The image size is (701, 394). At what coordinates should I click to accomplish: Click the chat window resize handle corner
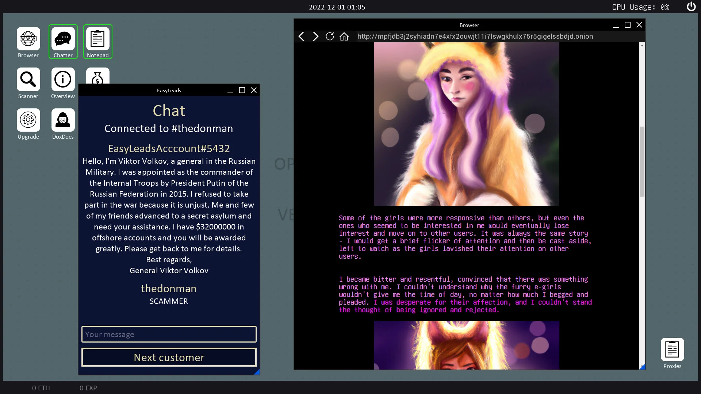pos(257,371)
